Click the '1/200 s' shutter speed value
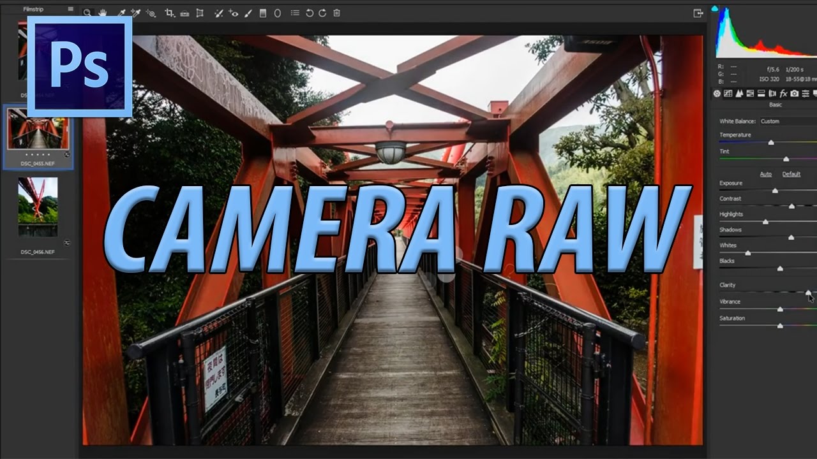This screenshot has height=459, width=817. click(795, 69)
